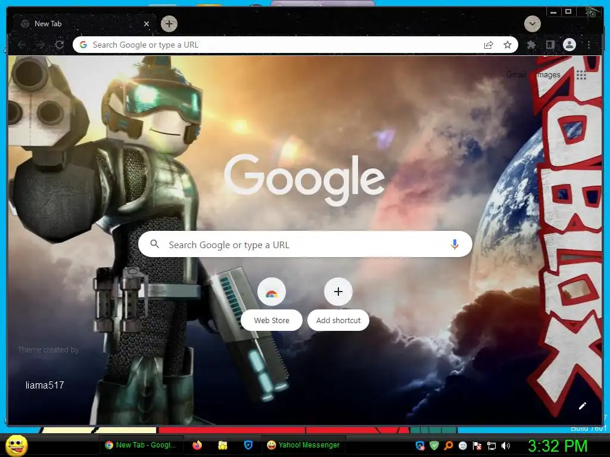
Task: Go back with the browser back arrow
Action: coord(22,45)
